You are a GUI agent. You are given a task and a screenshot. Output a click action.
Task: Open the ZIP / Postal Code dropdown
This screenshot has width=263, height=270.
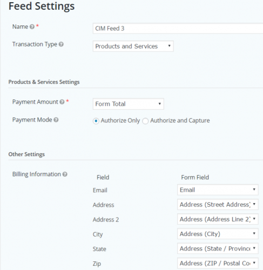click(218, 263)
